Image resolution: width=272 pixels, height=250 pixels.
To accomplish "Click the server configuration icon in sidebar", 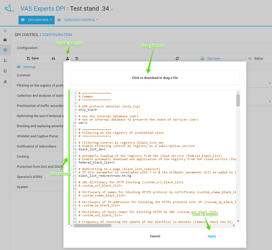I will click(5, 50).
